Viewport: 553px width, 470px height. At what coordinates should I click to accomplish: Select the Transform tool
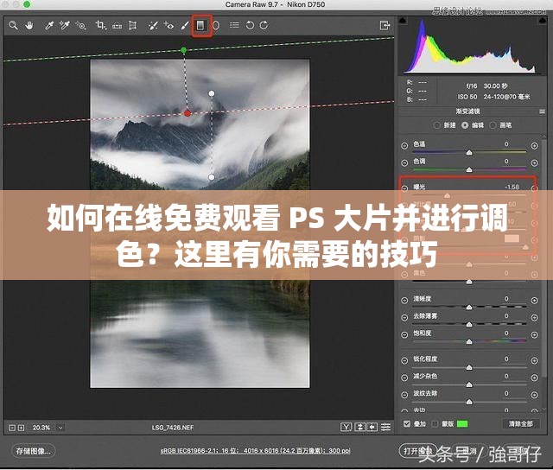click(132, 25)
